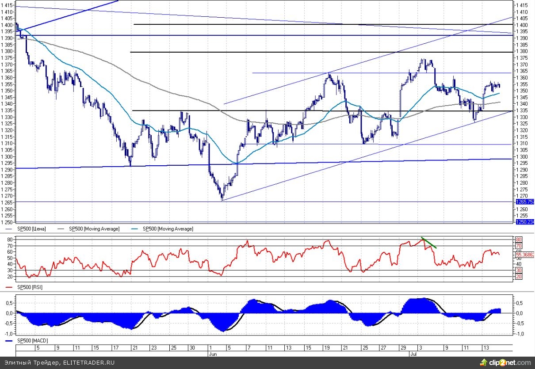
Task: Click the SP500 [MACD] legend text
Action: coord(32,341)
